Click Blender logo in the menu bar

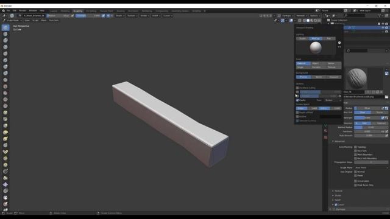(3, 11)
